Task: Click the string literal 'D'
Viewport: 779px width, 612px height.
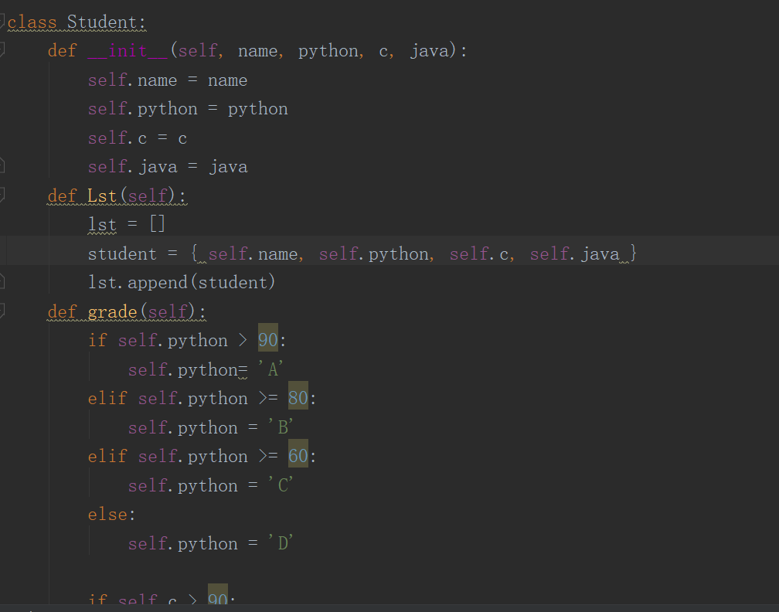Action: point(281,544)
